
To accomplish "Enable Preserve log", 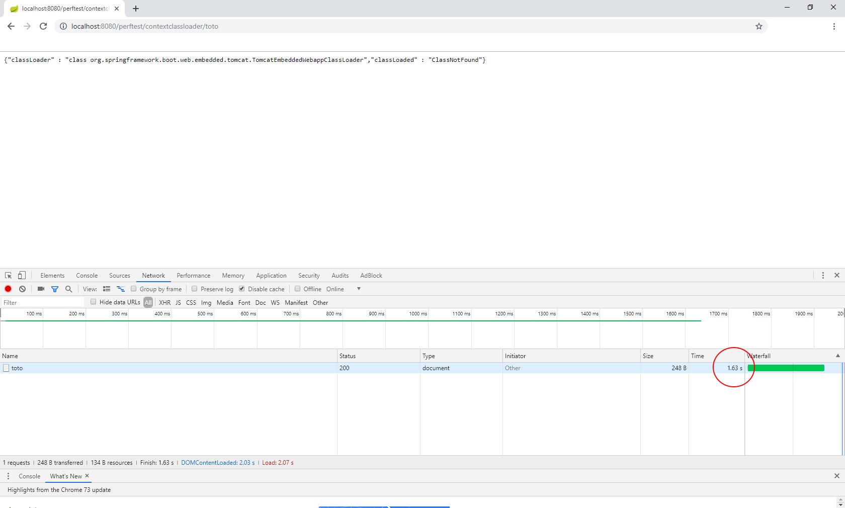I will tap(194, 289).
